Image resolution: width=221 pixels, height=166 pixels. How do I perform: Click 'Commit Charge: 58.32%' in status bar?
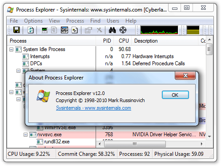point(86,154)
